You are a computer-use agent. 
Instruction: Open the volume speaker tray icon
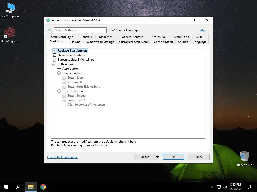(x=225, y=187)
